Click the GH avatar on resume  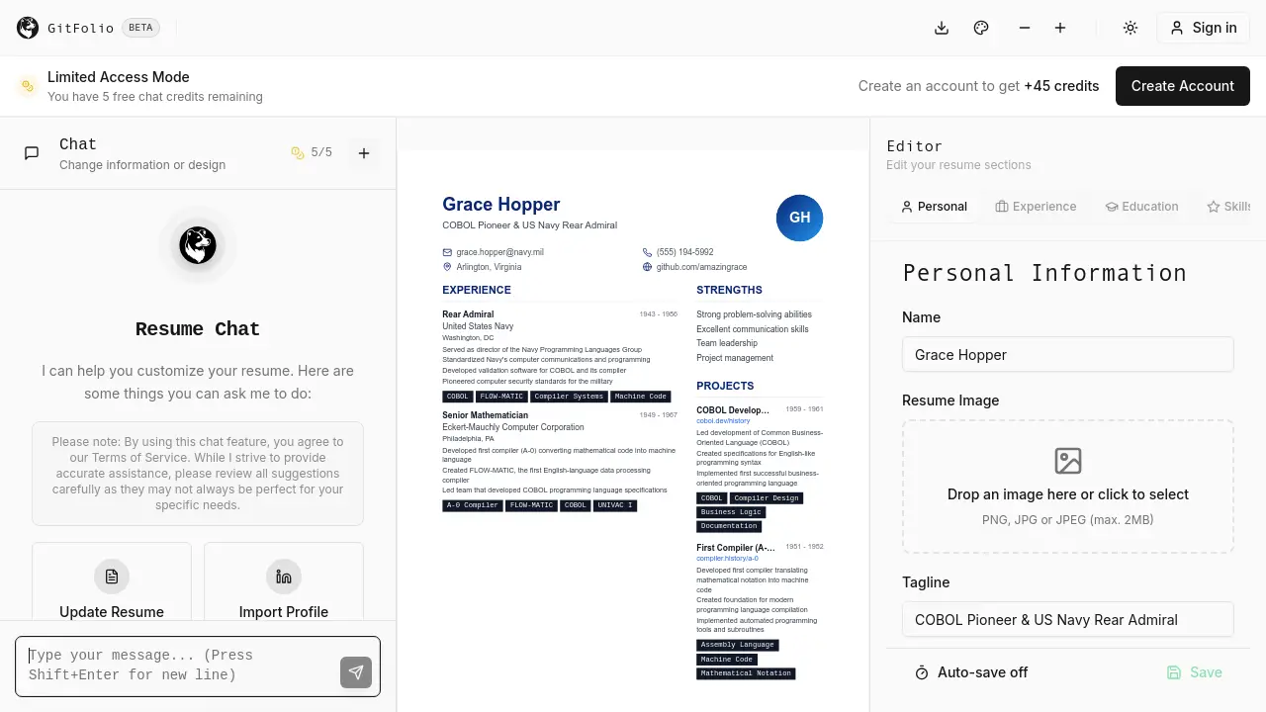click(x=799, y=218)
